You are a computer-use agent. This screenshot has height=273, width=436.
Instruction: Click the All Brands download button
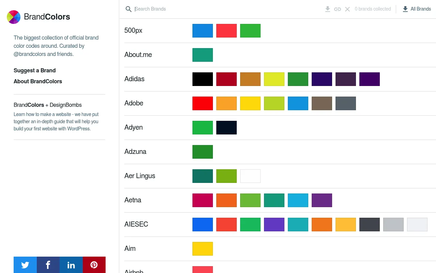pyautogui.click(x=417, y=9)
